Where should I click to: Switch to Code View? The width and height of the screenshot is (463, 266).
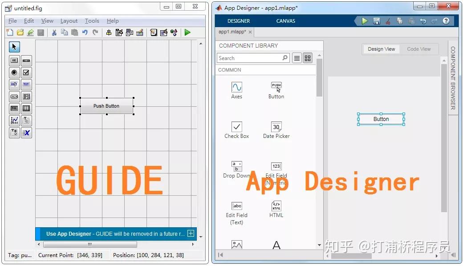[x=419, y=49]
